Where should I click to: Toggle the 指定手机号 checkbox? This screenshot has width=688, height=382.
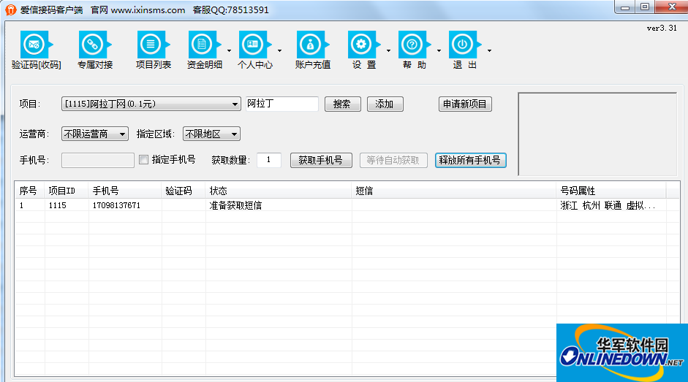(x=143, y=160)
